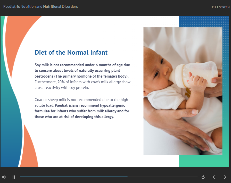Click the 'Goat or sheep milk' sentence
The width and height of the screenshot is (231, 183).
81,102
